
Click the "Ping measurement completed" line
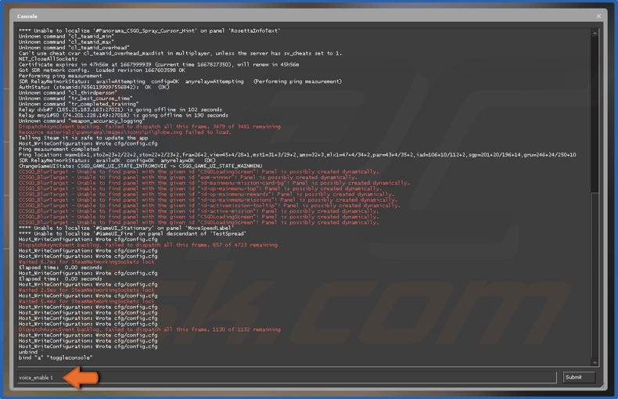tap(59, 149)
